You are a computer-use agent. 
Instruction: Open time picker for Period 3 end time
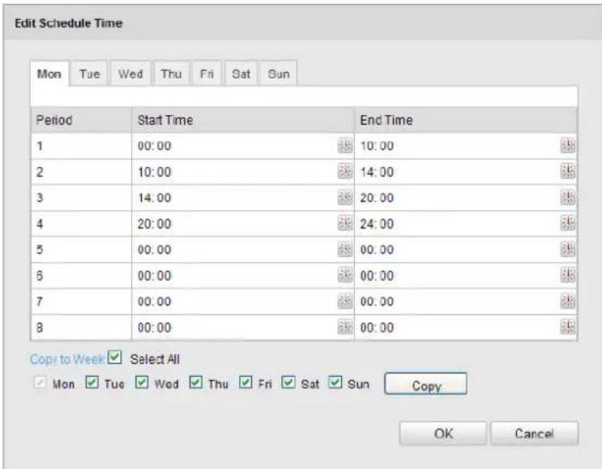point(568,198)
